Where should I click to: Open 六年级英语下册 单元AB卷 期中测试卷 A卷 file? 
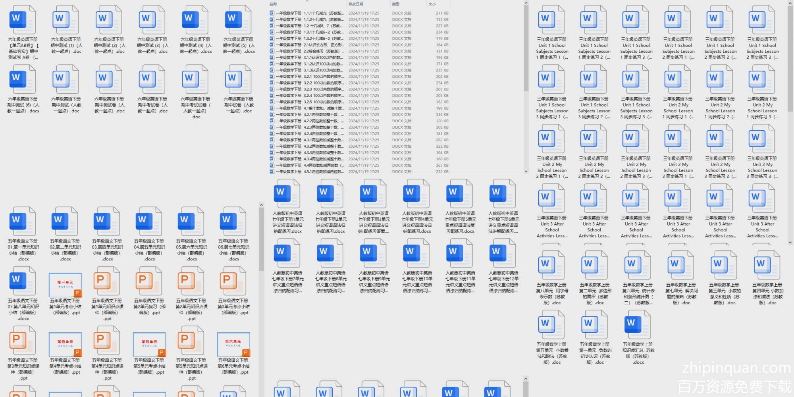23,33
